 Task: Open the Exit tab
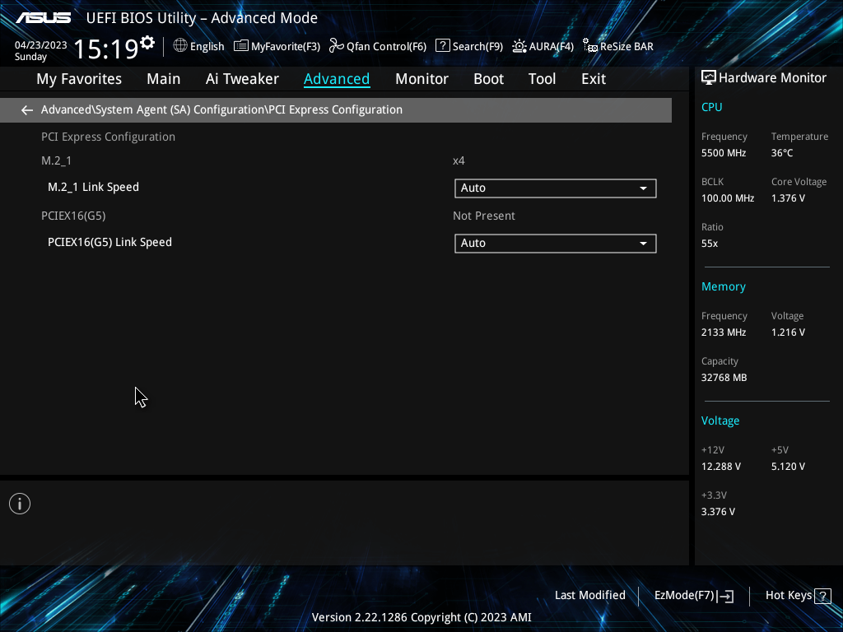[x=594, y=79]
